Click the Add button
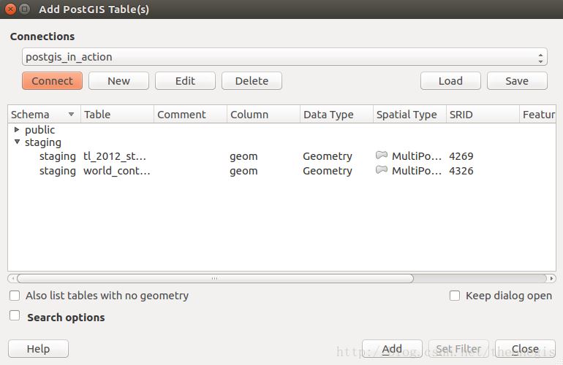 coord(392,348)
